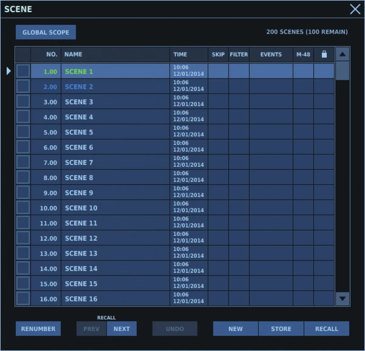
Task: Click the lock column header icon
Action: pos(324,54)
